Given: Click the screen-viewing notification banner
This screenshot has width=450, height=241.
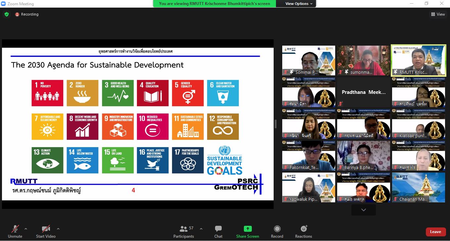Looking at the screenshot, I should click(x=214, y=4).
